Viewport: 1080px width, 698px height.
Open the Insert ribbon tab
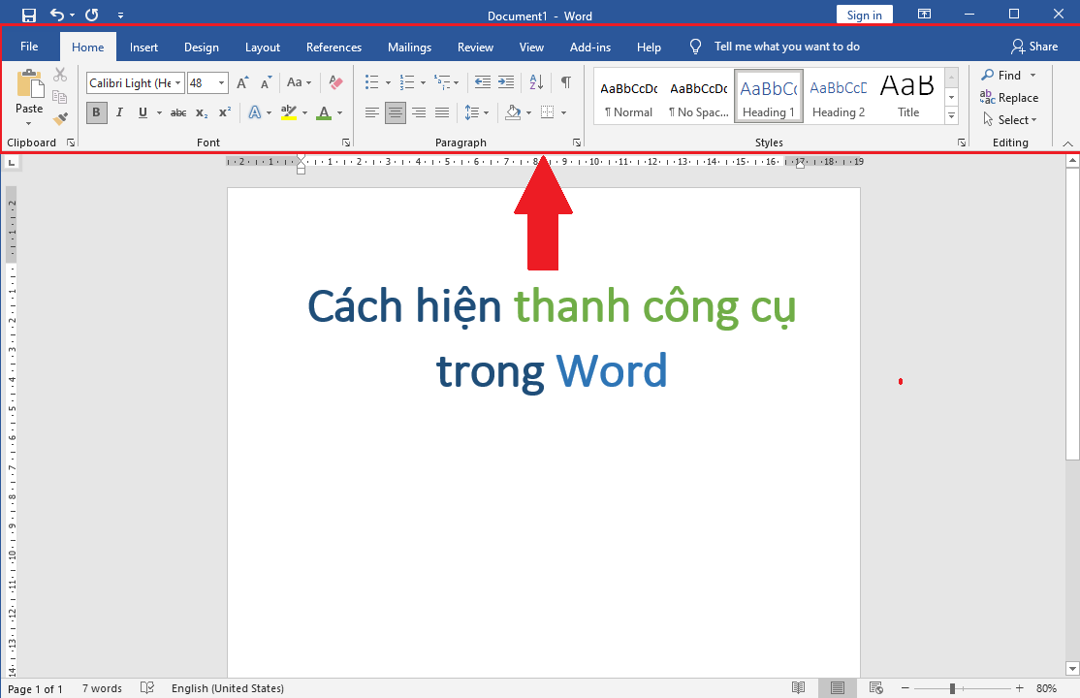tap(143, 47)
